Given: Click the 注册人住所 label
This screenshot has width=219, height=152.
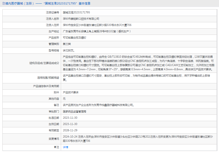Looking at the screenshot, I should [x=53, y=25].
